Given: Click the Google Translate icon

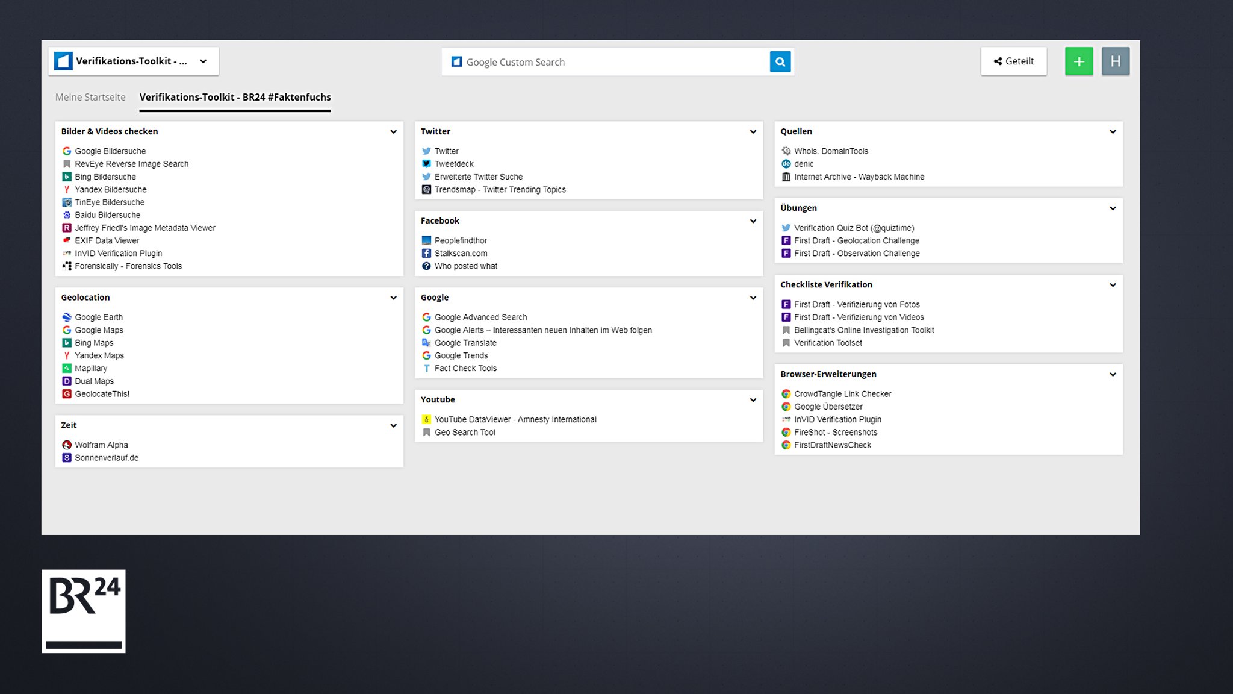Looking at the screenshot, I should click(x=426, y=343).
